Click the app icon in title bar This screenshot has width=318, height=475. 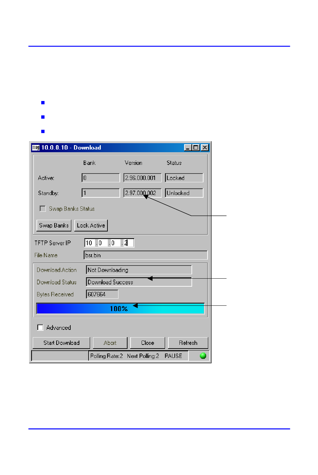pos(36,148)
